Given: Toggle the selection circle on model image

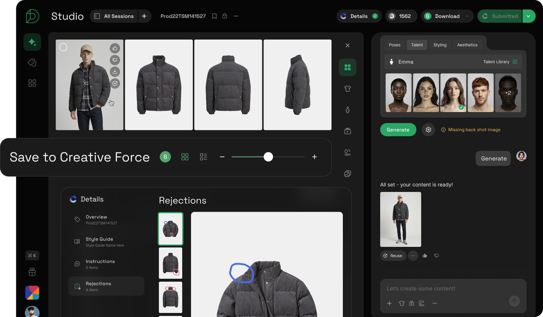Looking at the screenshot, I should point(63,47).
